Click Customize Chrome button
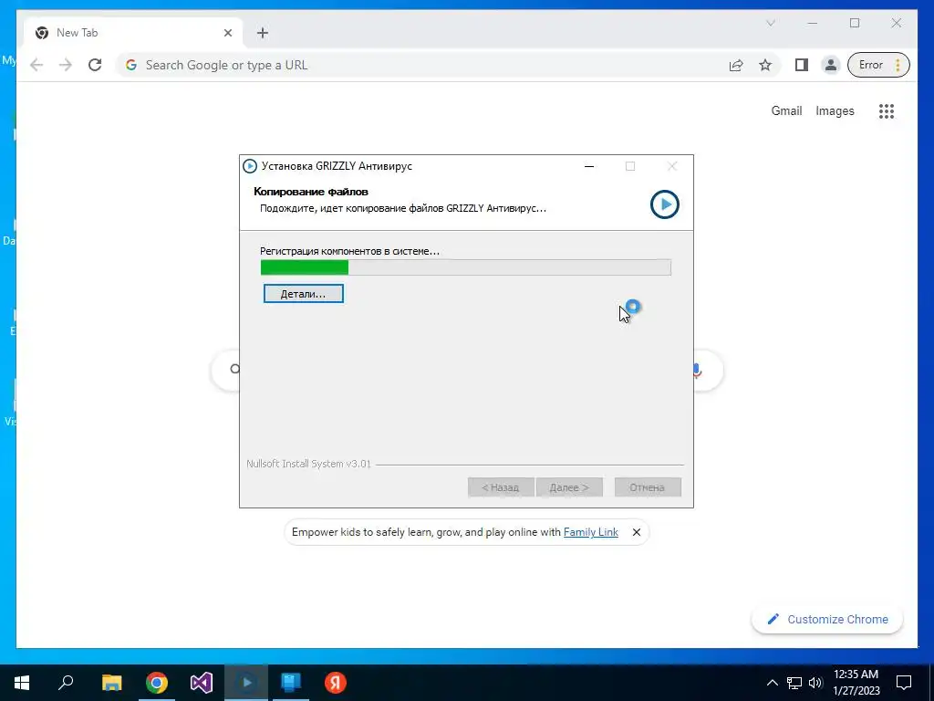Viewport: 934px width, 701px height. coord(827,620)
